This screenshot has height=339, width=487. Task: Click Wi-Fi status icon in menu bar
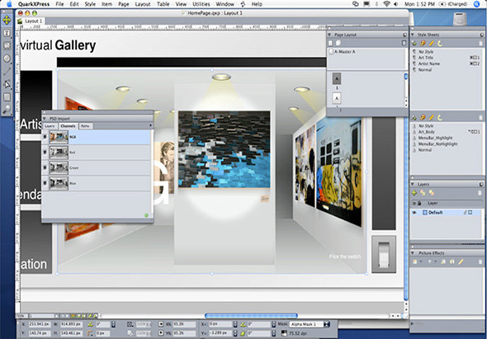coord(386,4)
